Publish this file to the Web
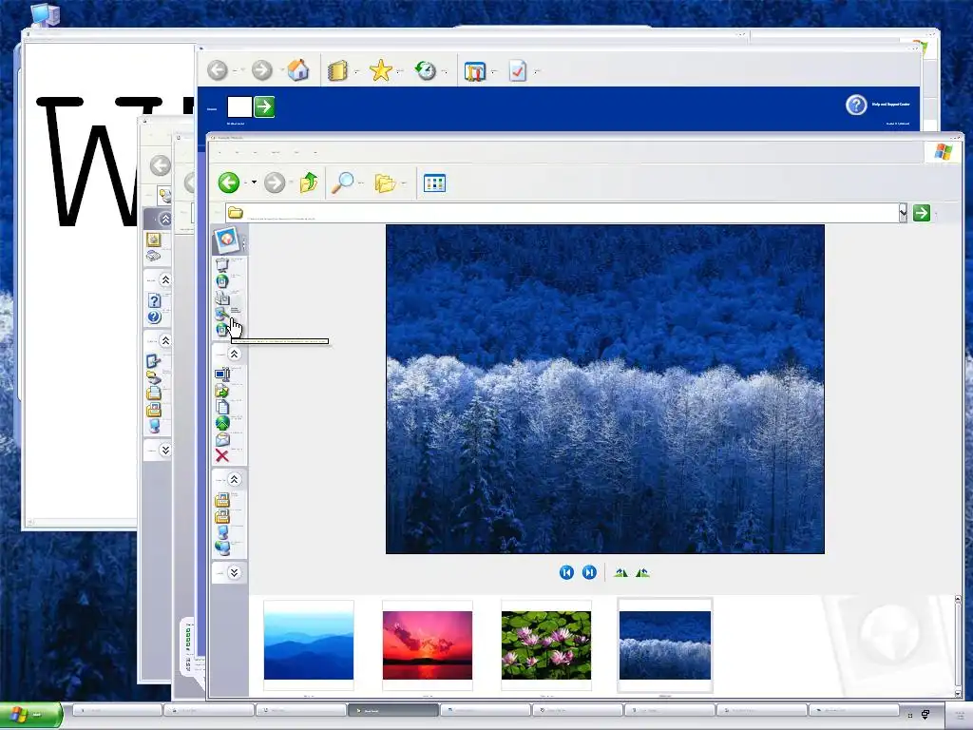 point(222,423)
